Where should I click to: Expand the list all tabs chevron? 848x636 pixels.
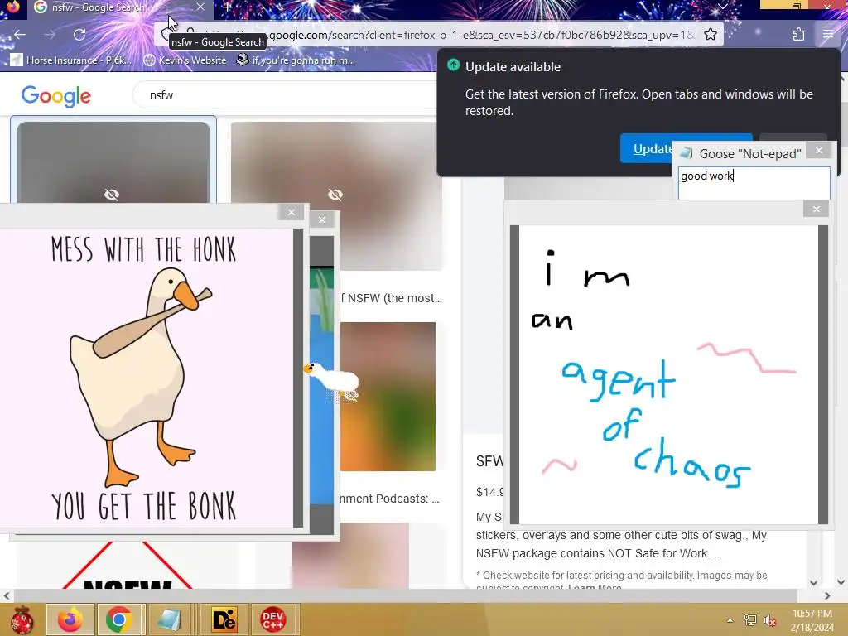[x=722, y=7]
